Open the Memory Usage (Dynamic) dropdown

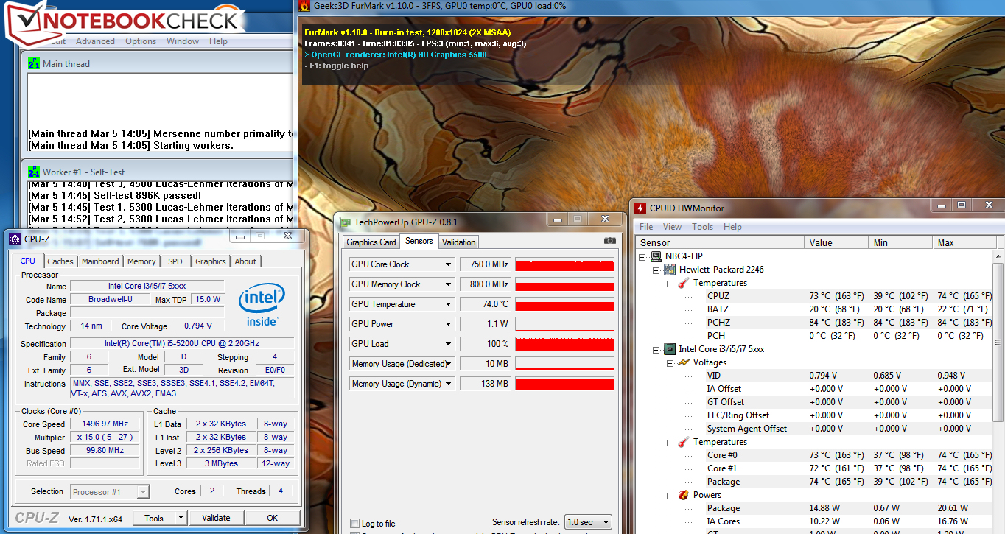(447, 384)
